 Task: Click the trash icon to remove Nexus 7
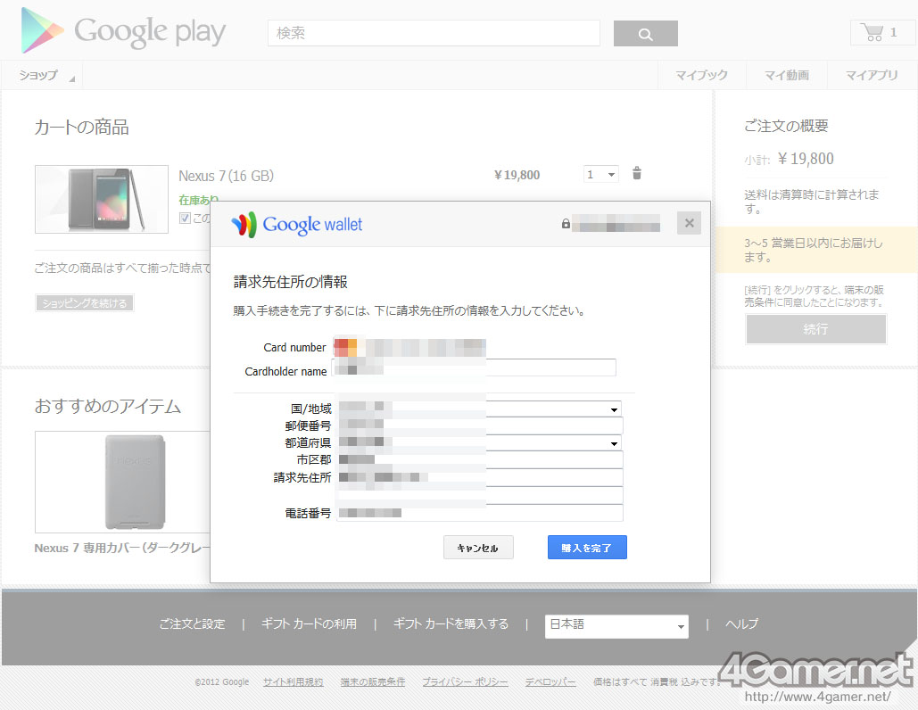pyautogui.click(x=636, y=174)
